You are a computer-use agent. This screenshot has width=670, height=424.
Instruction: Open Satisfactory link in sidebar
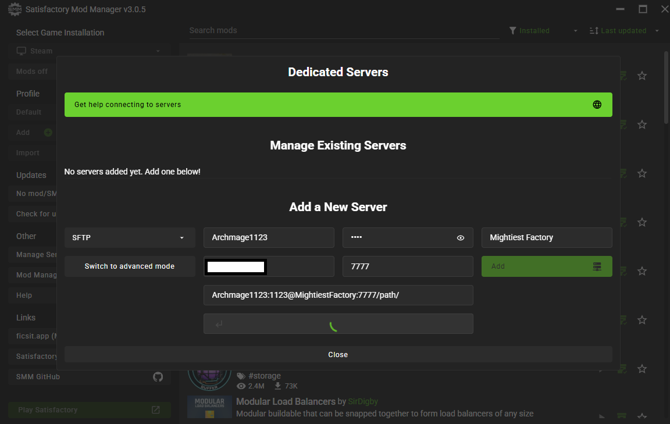coord(33,357)
